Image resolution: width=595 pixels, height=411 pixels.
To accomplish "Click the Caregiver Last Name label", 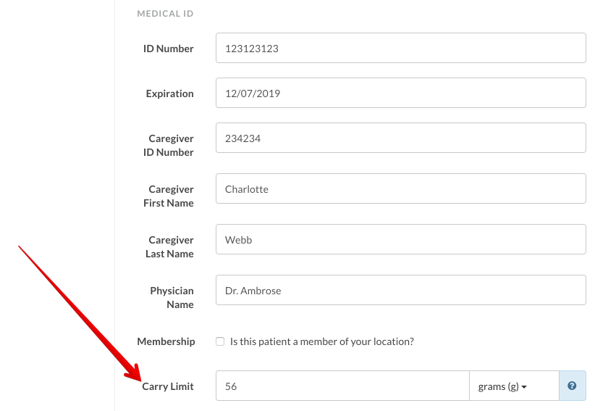I will click(x=169, y=247).
